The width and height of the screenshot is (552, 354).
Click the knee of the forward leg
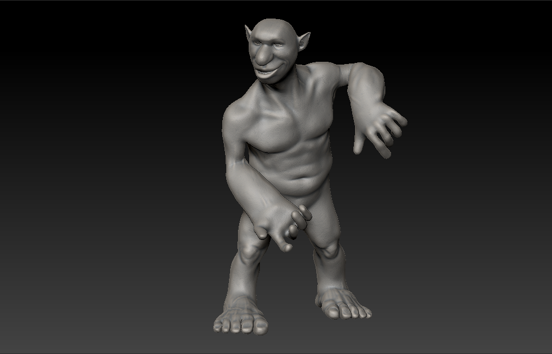(249, 253)
